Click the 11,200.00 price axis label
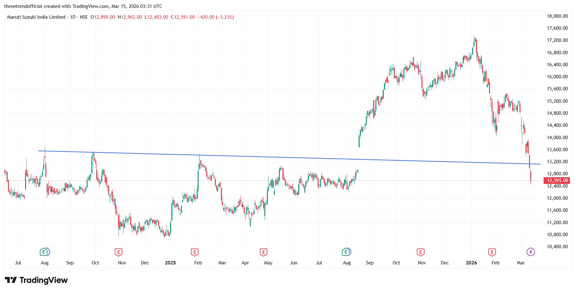 [557, 223]
